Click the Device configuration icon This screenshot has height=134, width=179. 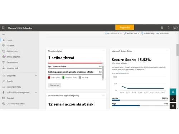click(x=4, y=104)
